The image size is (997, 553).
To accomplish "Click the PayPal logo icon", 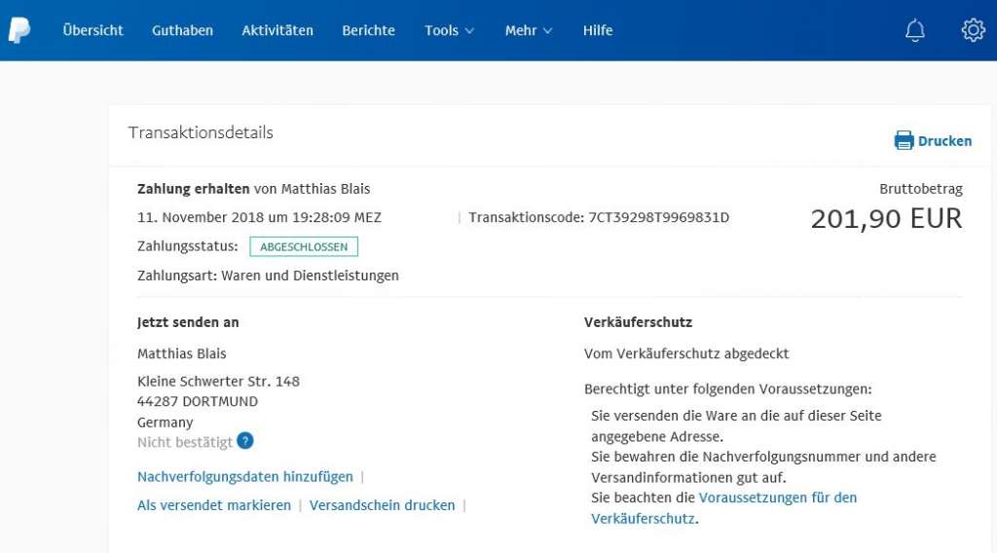I will (19, 30).
